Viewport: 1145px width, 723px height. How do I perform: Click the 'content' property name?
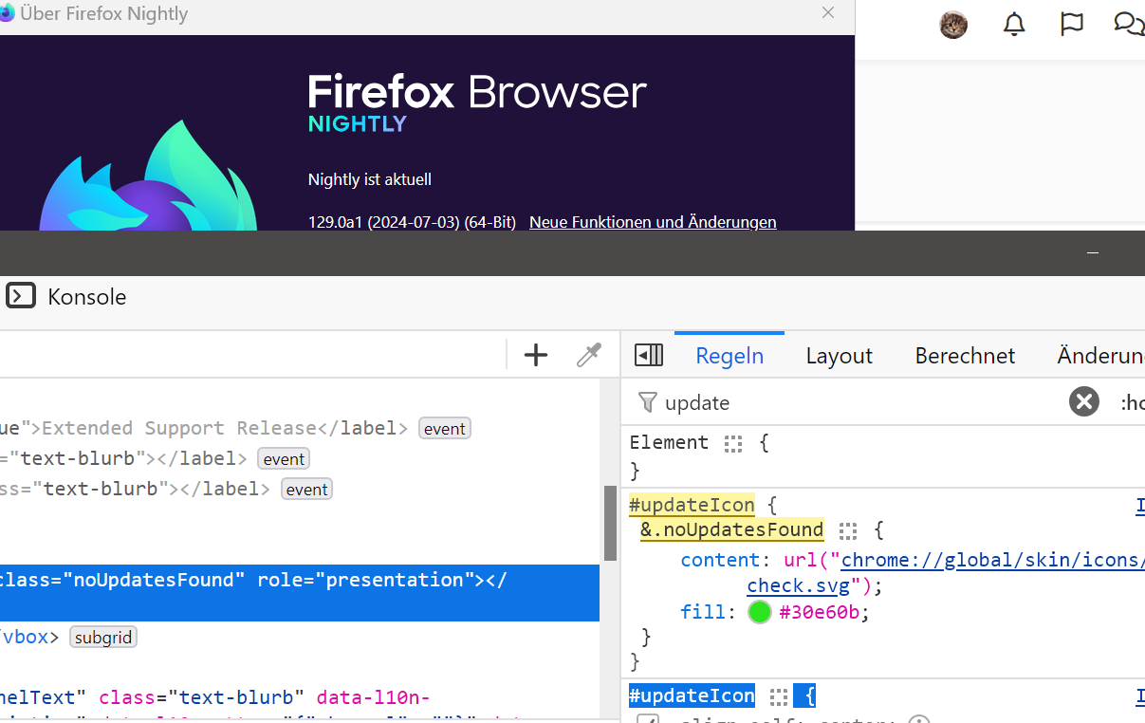coord(720,560)
